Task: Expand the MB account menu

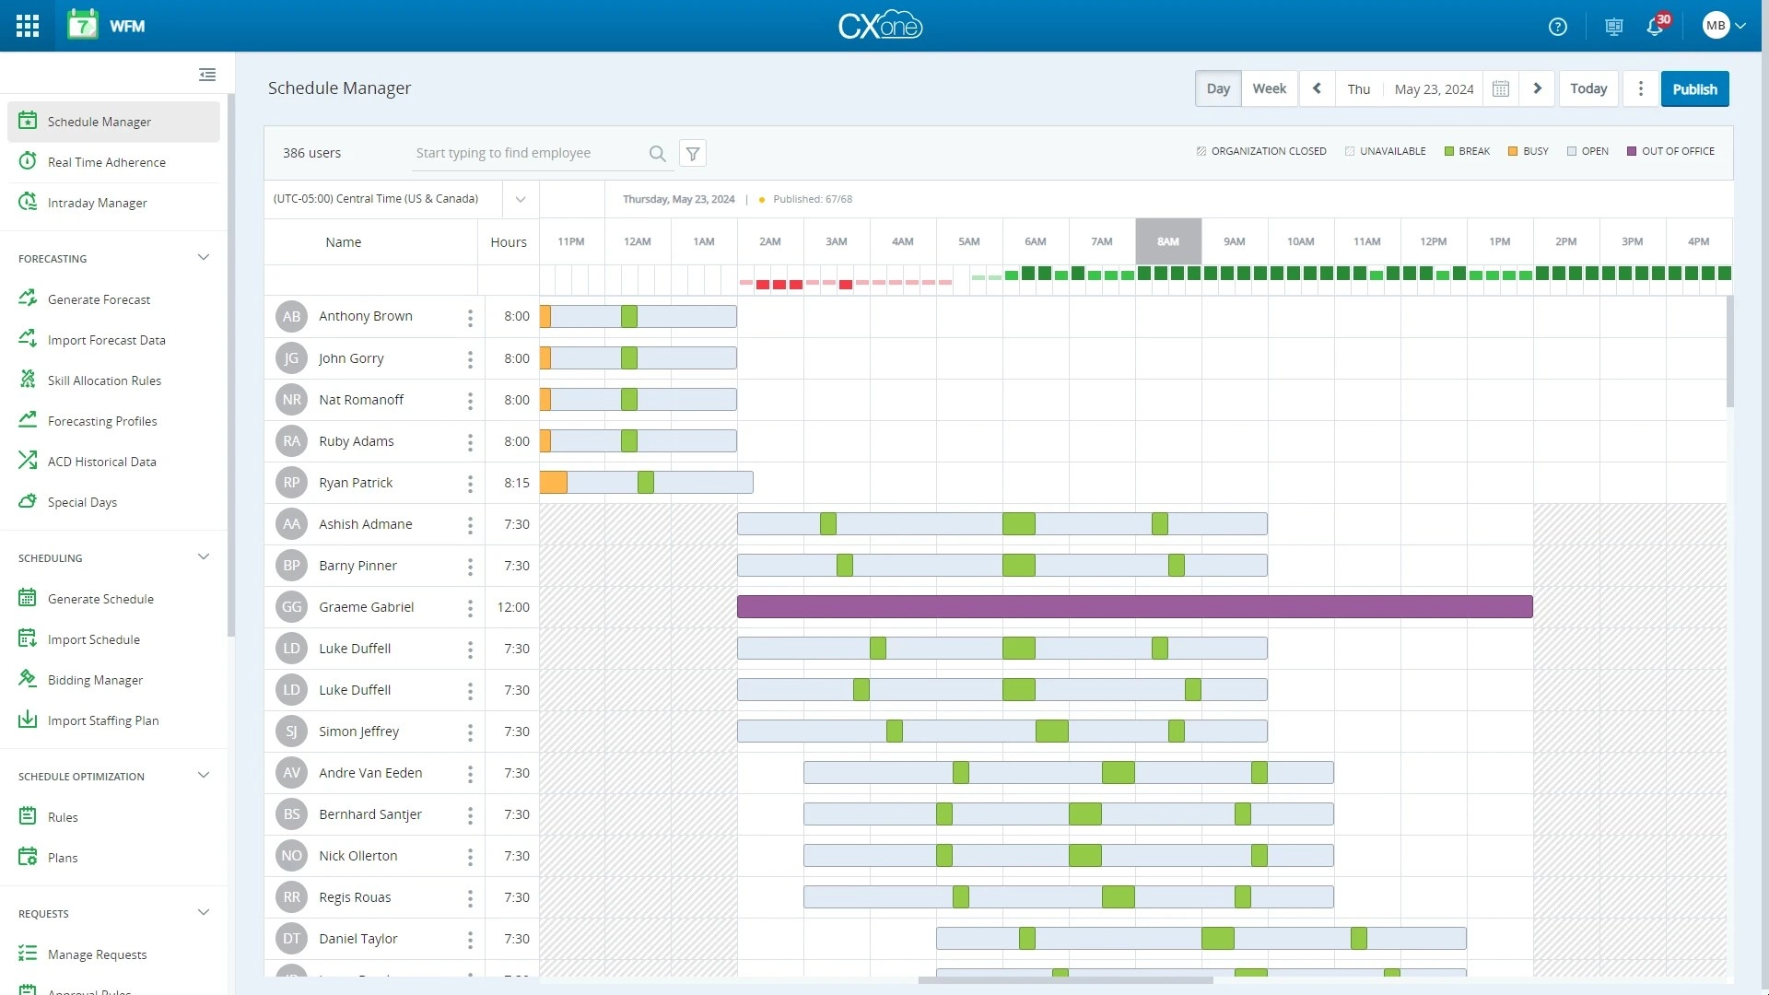Action: (1721, 25)
